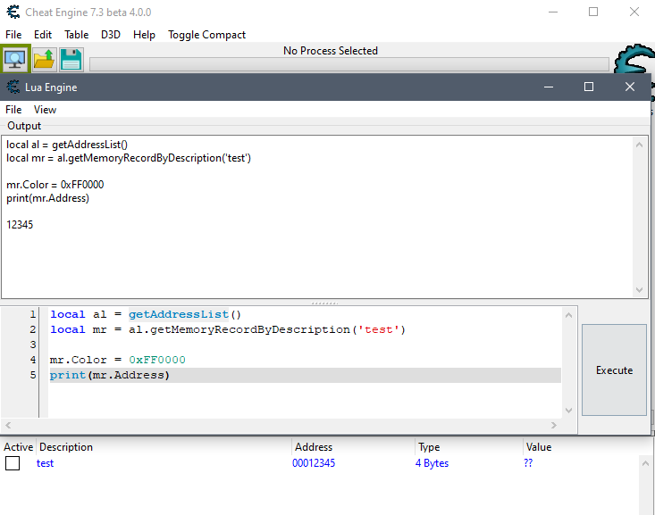Click the Cheat Engine gear logo
This screenshot has width=655, height=515.
pyautogui.click(x=635, y=58)
